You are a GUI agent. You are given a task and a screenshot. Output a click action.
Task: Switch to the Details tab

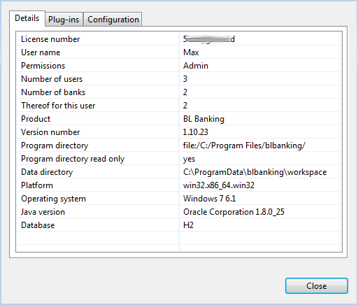click(x=27, y=18)
